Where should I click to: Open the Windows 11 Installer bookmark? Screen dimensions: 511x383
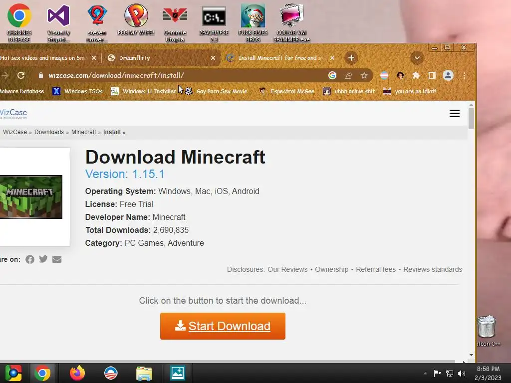143,92
